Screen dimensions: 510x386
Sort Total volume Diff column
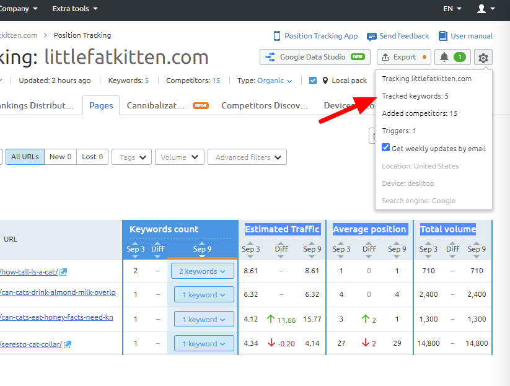point(452,249)
